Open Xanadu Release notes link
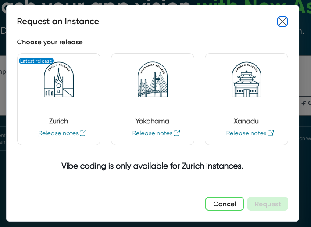This screenshot has width=311, height=227. pyautogui.click(x=246, y=133)
